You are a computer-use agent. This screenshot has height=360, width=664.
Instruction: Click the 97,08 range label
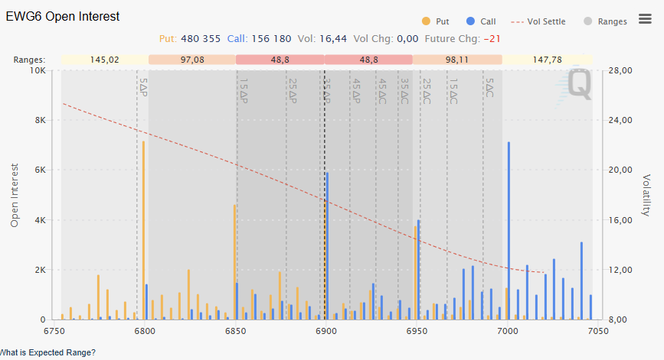pyautogui.click(x=192, y=60)
